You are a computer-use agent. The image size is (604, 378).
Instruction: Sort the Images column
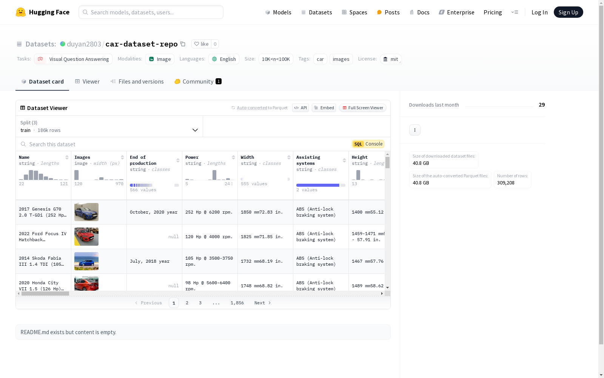122,157
